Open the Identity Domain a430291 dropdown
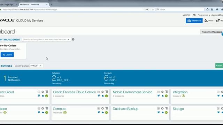 tap(36, 66)
